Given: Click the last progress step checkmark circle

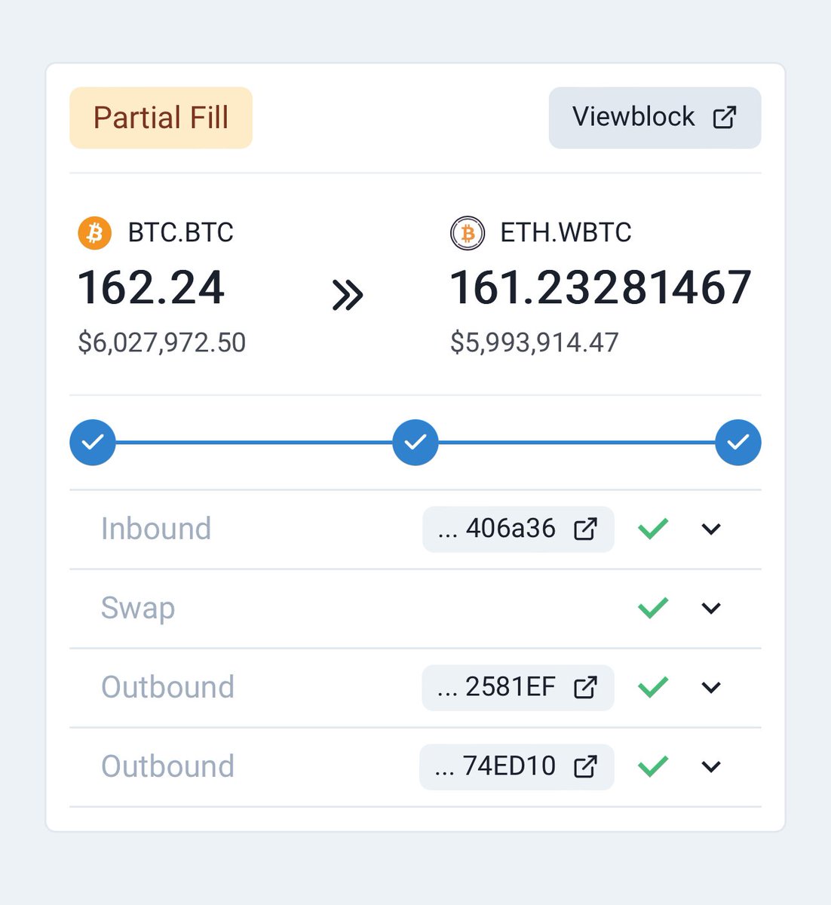Looking at the screenshot, I should 738,442.
